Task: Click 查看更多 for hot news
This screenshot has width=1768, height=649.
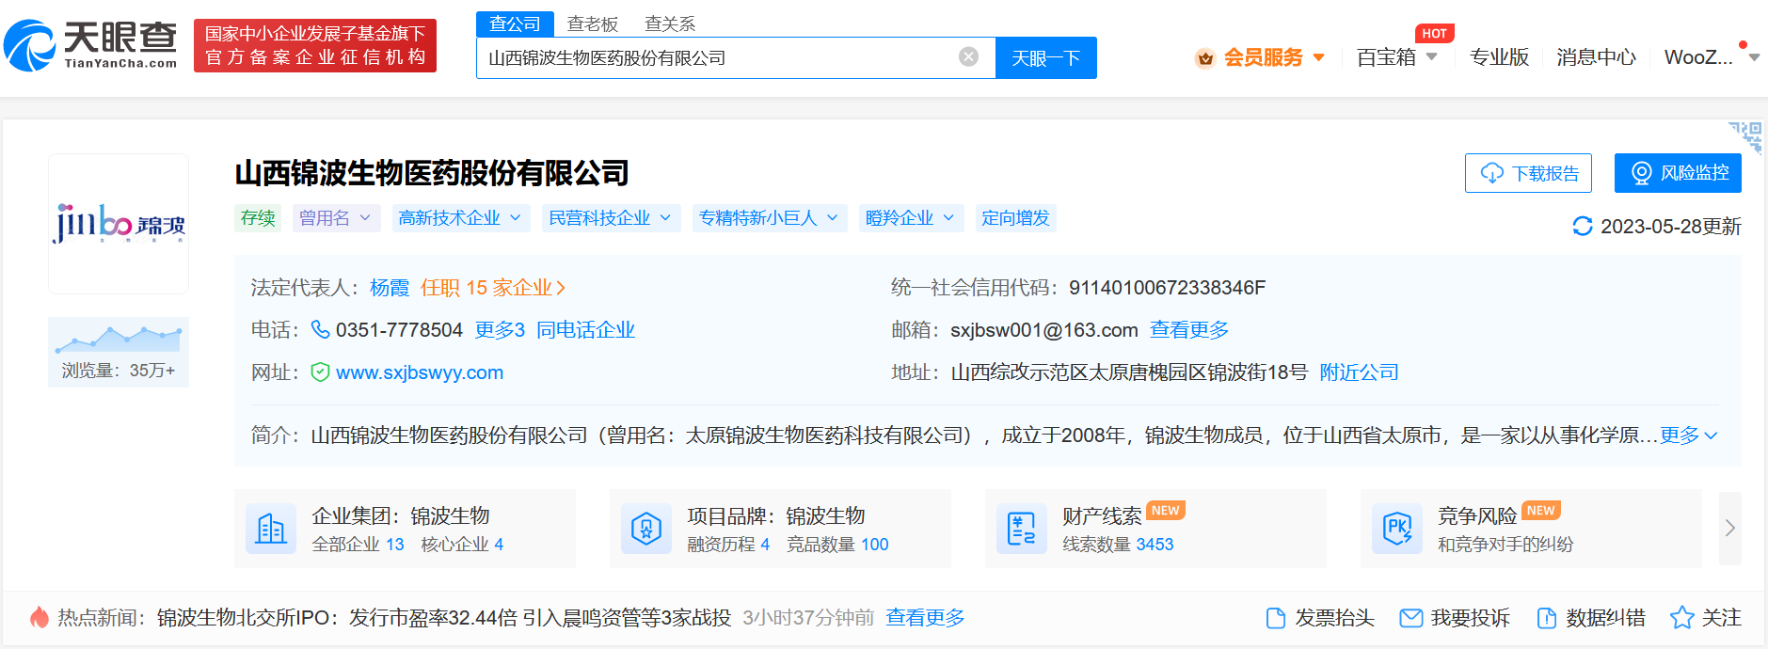Action: point(925,618)
